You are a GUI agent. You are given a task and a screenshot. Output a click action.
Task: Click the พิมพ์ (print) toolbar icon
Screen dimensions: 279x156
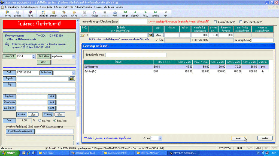tap(115, 13)
